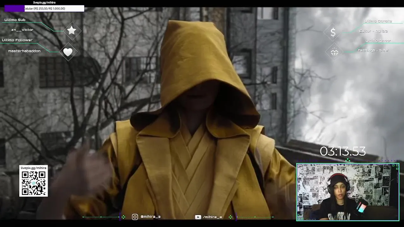Click the Ultimo Donate label
The image size is (404, 227).
coord(378,21)
